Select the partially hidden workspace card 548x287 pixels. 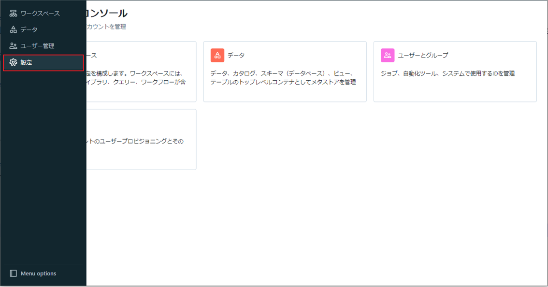click(x=141, y=72)
